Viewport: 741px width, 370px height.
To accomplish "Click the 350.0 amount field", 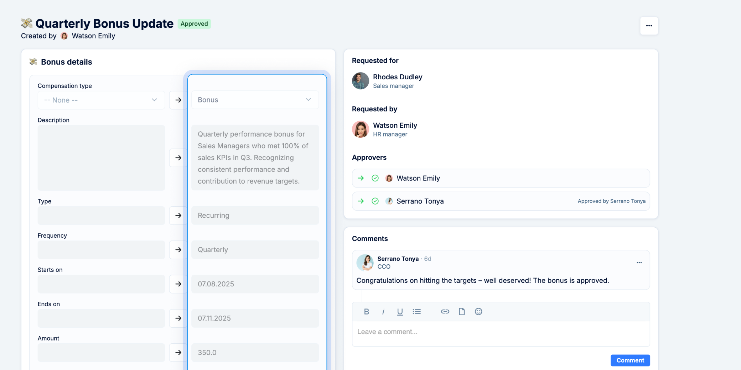I will tap(255, 353).
